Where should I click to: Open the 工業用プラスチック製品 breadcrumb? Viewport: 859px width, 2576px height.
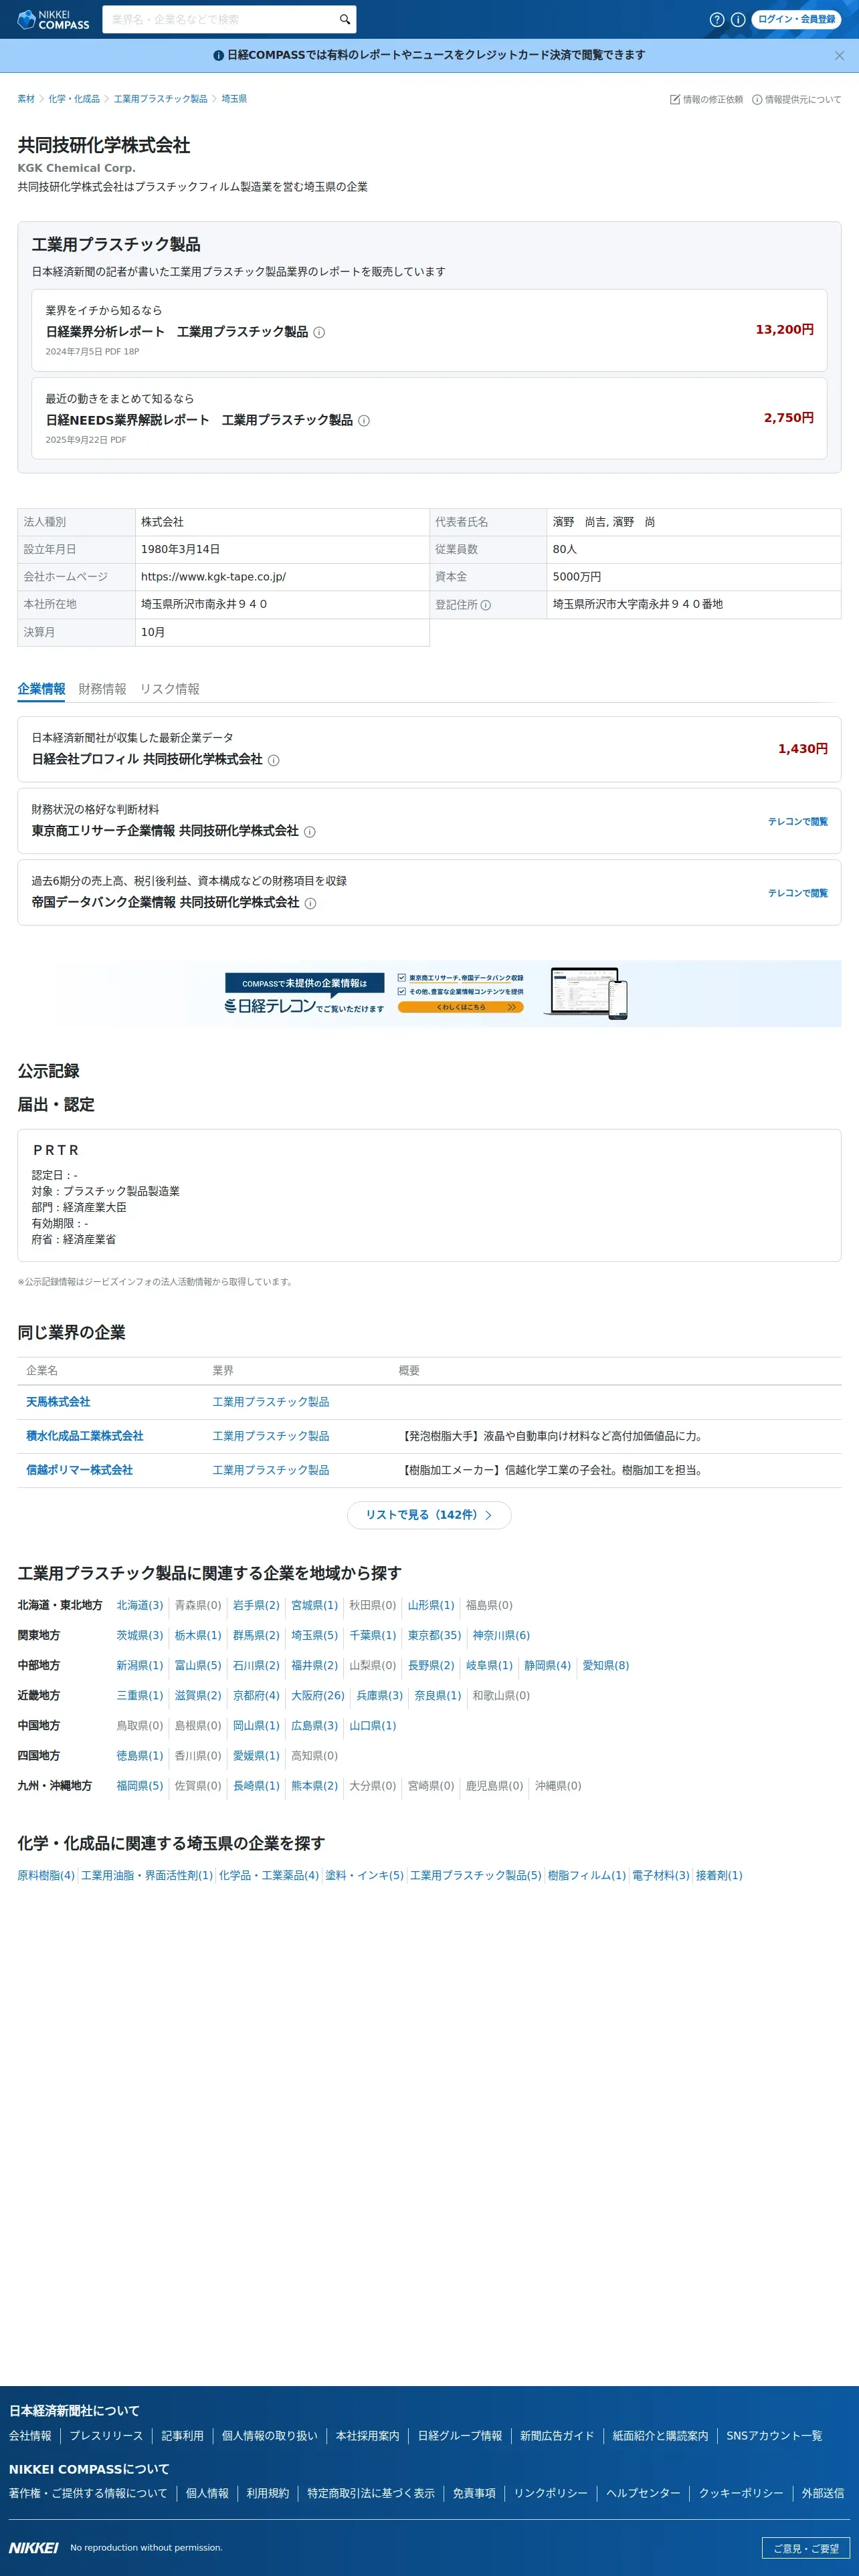click(161, 99)
